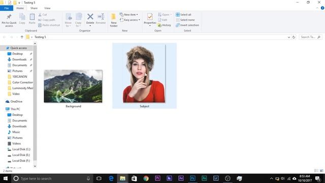
Task: Open Task View on taskbar
Action: [99, 178]
